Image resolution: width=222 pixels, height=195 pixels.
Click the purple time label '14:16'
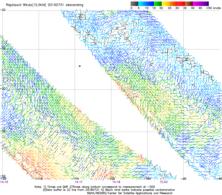pos(4,182)
